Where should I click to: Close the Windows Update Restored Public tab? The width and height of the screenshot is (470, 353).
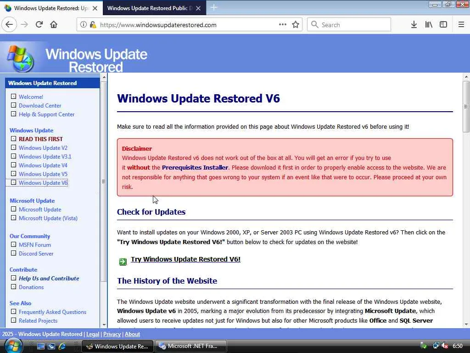tap(198, 8)
